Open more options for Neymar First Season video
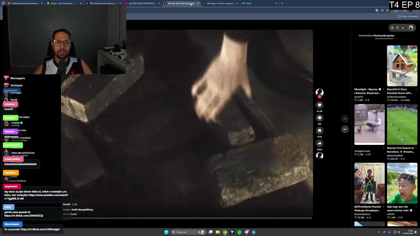This screenshot has height=236, width=420. tap(416, 148)
